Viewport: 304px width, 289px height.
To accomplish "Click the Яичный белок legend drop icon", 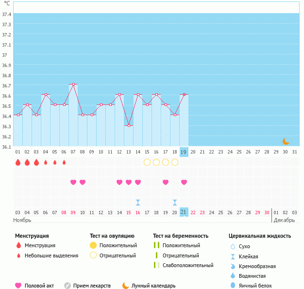I will pyautogui.click(x=233, y=286).
